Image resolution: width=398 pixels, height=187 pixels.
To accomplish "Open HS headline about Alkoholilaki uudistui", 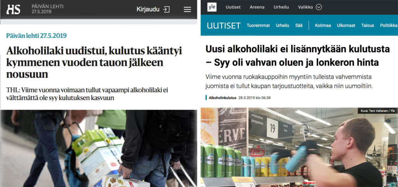I will point(94,63).
